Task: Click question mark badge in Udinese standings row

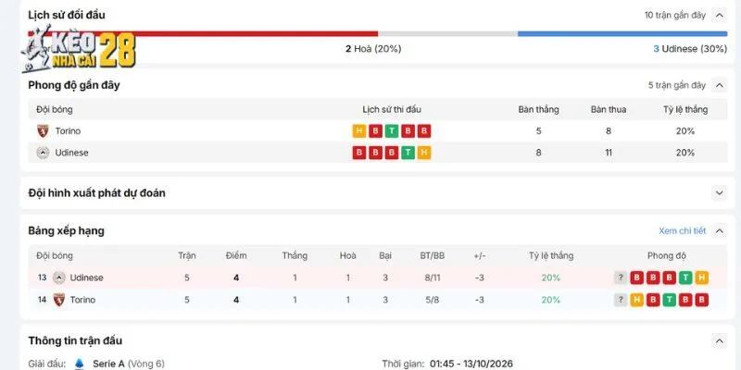Action: (621, 278)
